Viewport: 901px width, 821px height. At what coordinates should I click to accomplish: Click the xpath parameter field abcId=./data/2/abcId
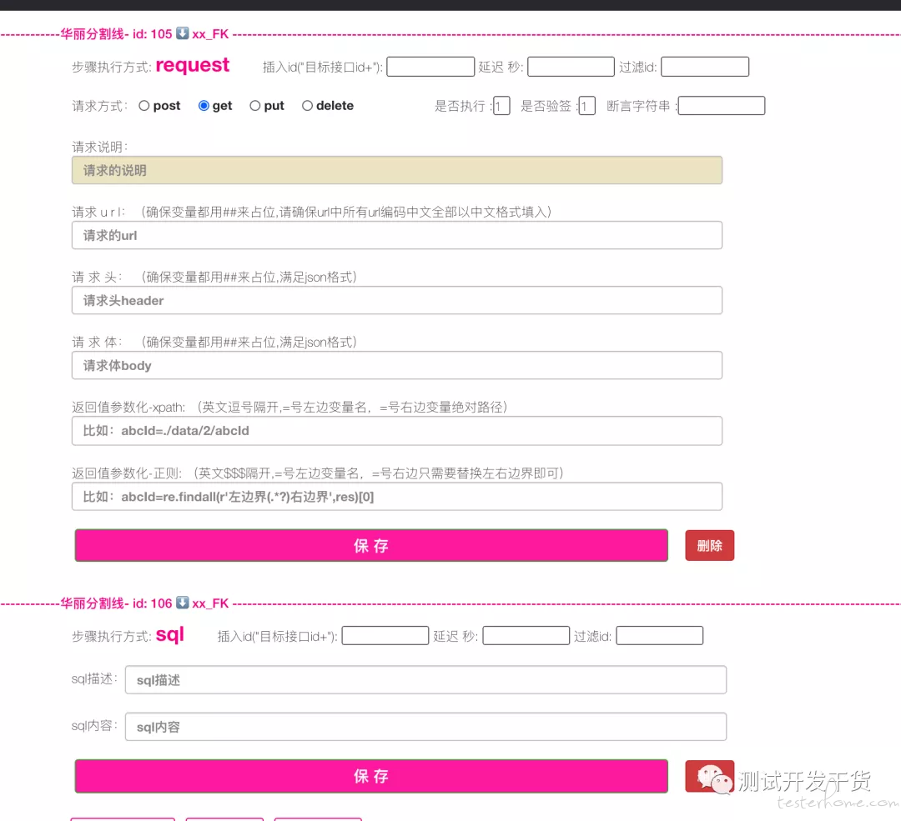[397, 431]
